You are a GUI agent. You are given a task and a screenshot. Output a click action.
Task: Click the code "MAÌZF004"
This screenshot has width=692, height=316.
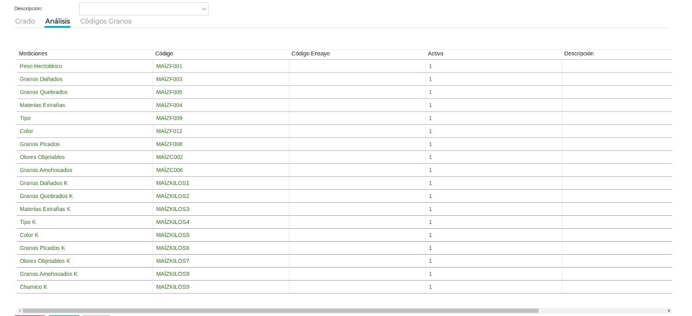coord(169,105)
